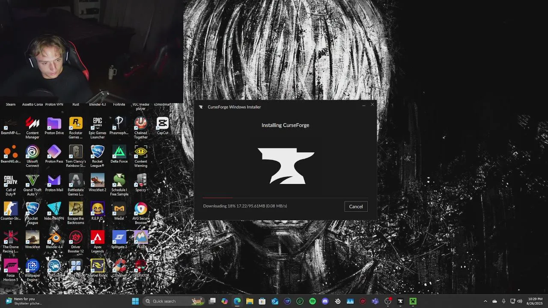Select The Drone Racing League icon
The width and height of the screenshot is (548, 308).
11,243
